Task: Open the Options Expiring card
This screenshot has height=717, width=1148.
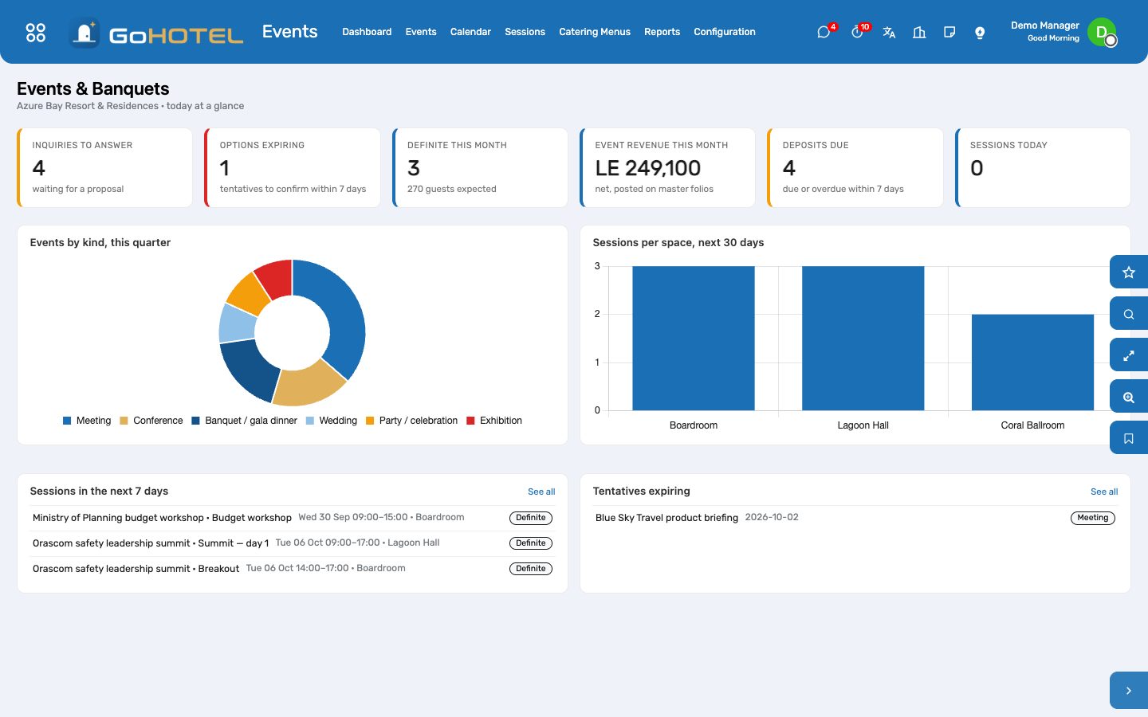Action: point(293,167)
